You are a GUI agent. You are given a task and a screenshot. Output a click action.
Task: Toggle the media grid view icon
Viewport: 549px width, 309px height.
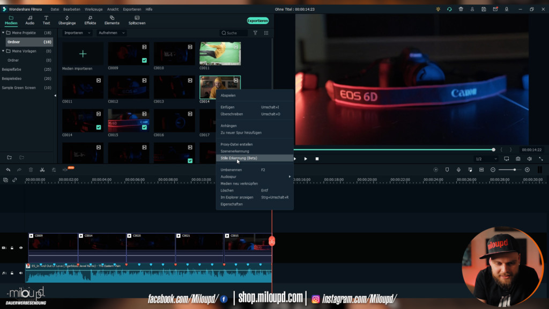point(266,33)
